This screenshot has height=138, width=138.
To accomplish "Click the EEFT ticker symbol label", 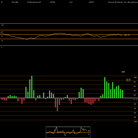I will click(x=92, y=2).
